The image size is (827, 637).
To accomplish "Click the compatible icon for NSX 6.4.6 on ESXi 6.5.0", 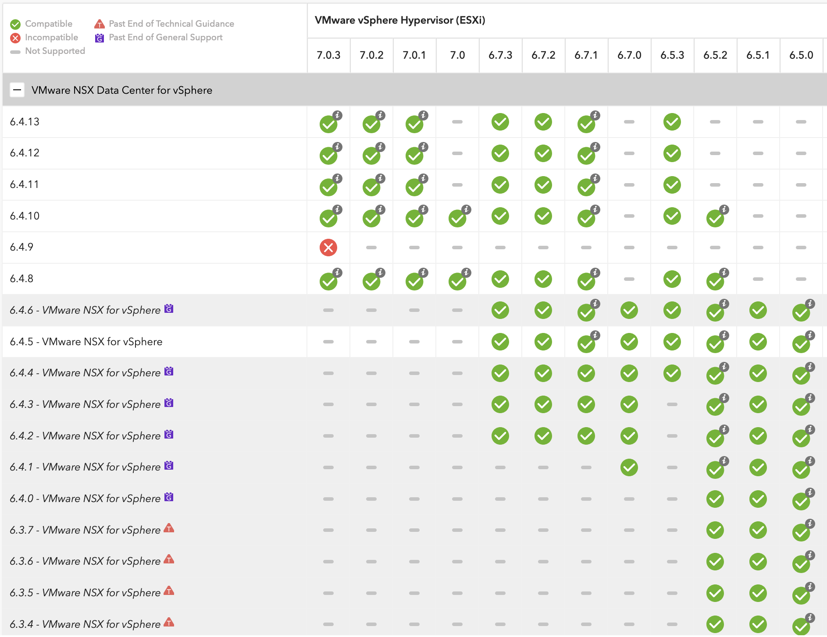I will (802, 312).
